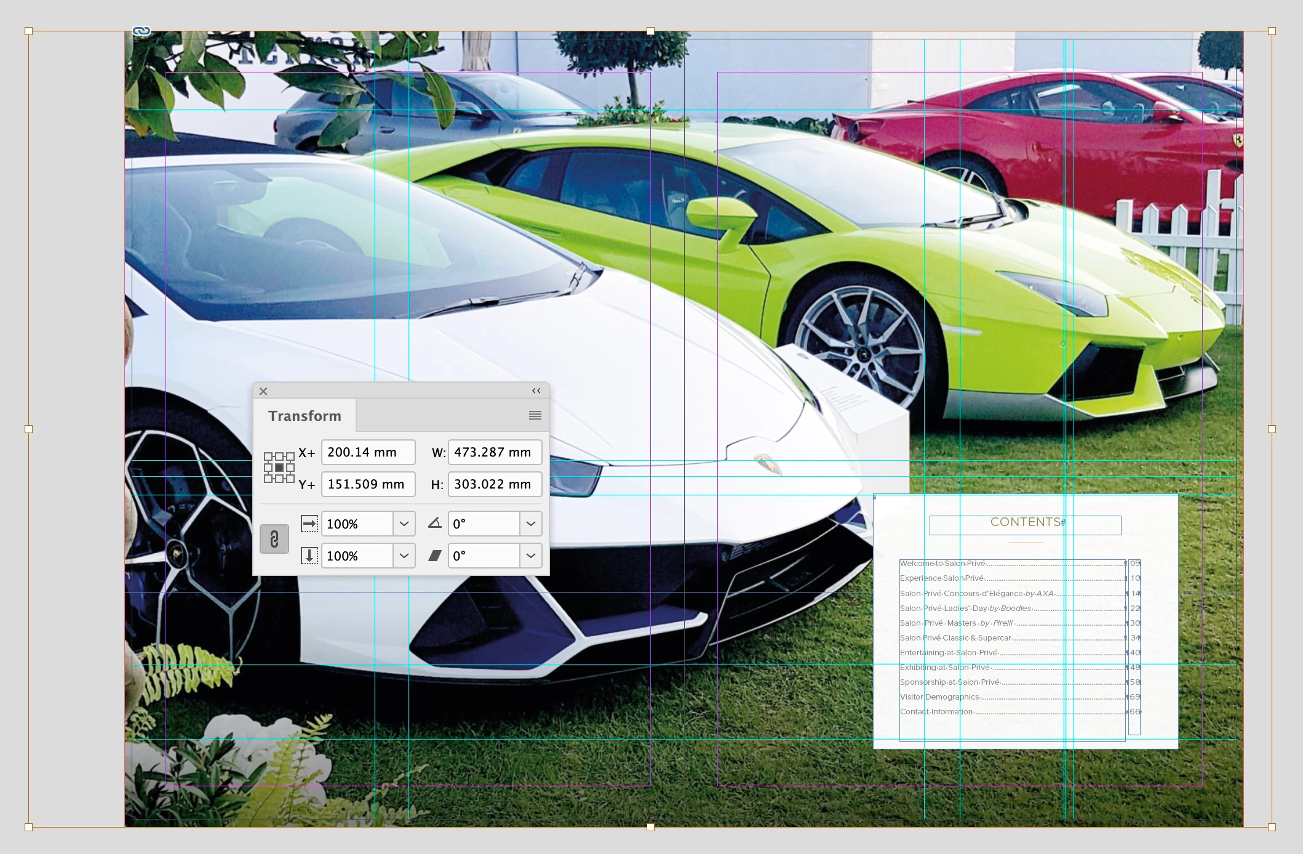Click the X+ position field
This screenshot has height=854, width=1303.
point(368,452)
